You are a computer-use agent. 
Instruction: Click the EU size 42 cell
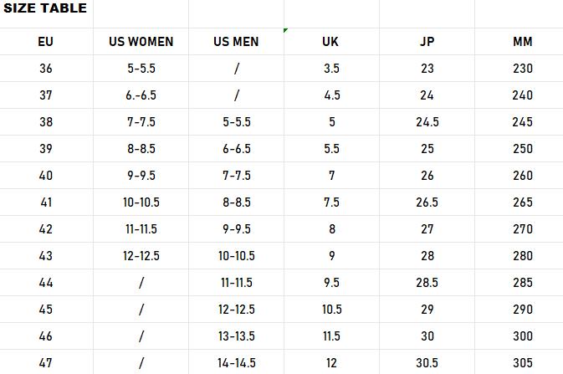click(x=46, y=229)
